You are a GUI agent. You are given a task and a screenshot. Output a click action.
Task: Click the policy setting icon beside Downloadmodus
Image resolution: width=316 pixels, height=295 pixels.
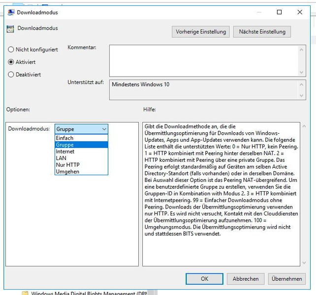pos(10,29)
